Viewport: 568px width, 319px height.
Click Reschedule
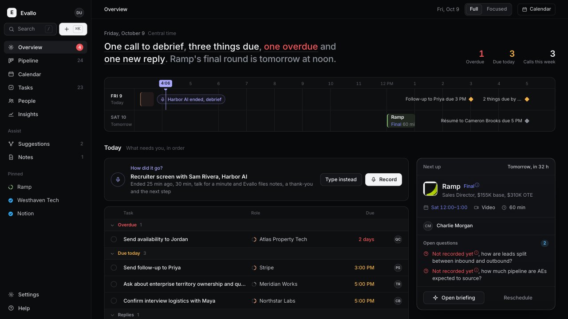518,298
